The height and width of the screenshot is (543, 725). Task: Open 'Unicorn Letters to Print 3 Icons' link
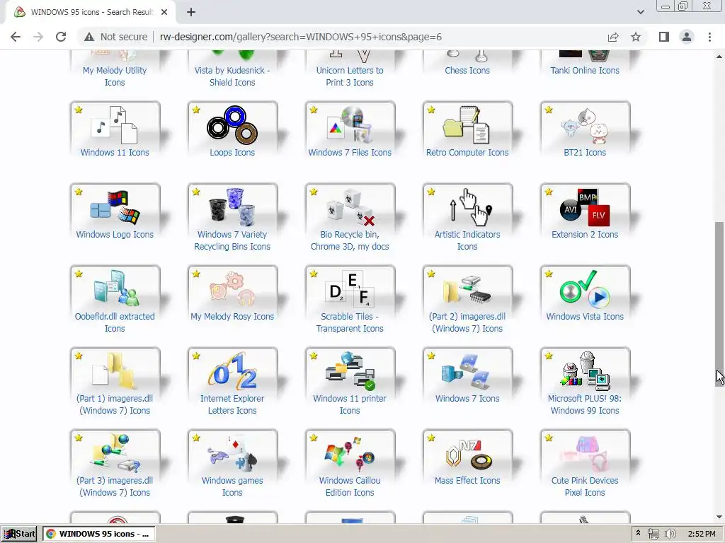point(350,76)
